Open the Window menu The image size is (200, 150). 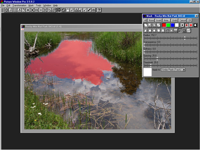click(47, 6)
